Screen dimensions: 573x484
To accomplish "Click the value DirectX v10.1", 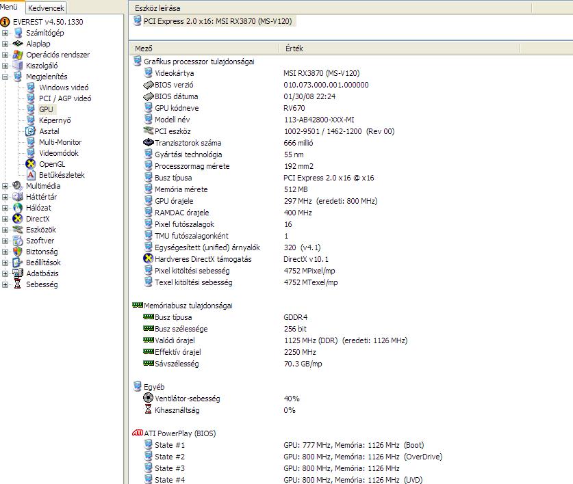I will (306, 259).
